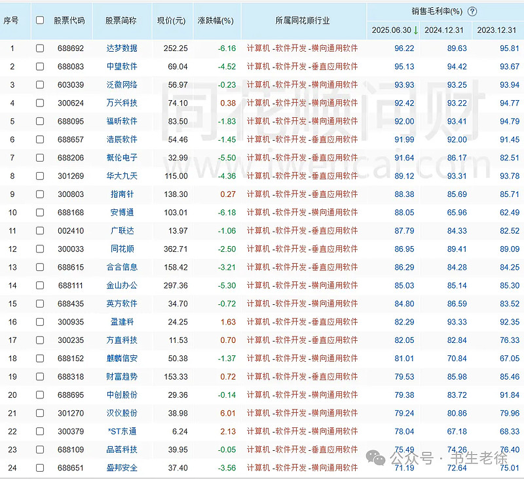Open stock link 浩辰软件
The width and height of the screenshot is (524, 479).
click(x=122, y=139)
